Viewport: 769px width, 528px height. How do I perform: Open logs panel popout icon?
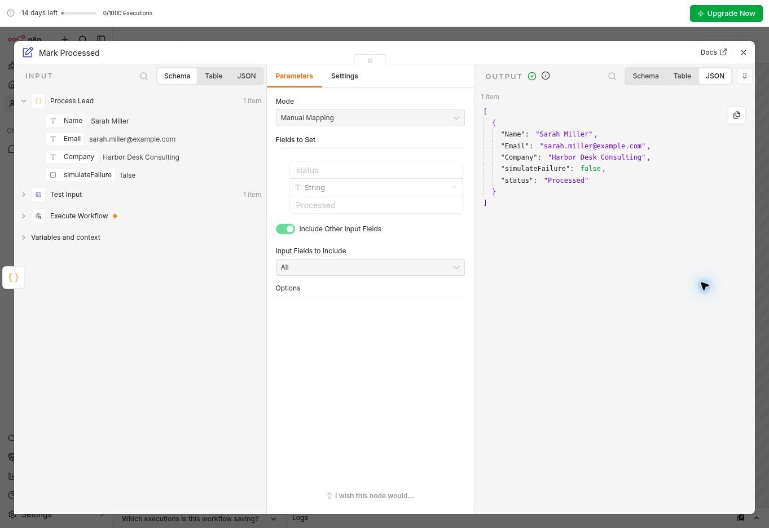point(741,518)
